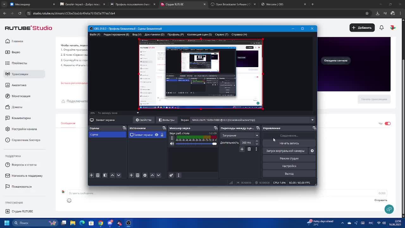
Task: Open transition properties three-dot menu
Action: (x=256, y=149)
